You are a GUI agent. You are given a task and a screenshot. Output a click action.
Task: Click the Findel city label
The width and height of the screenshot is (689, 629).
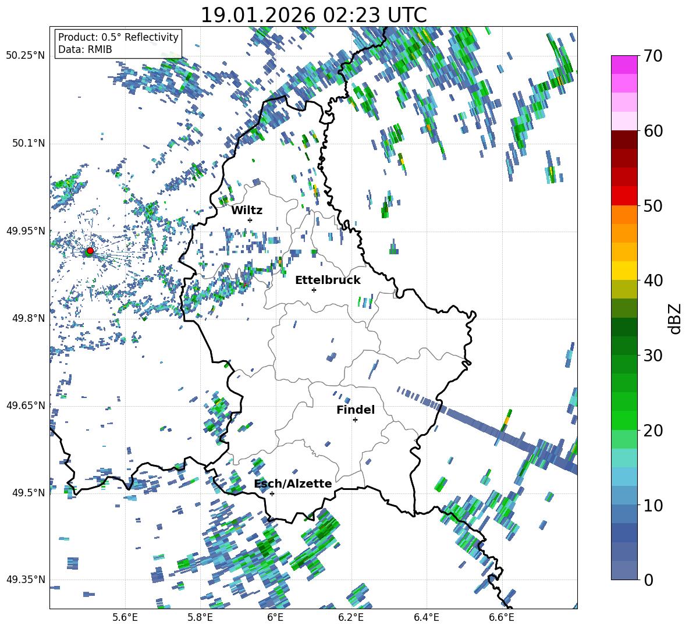[x=356, y=410]
